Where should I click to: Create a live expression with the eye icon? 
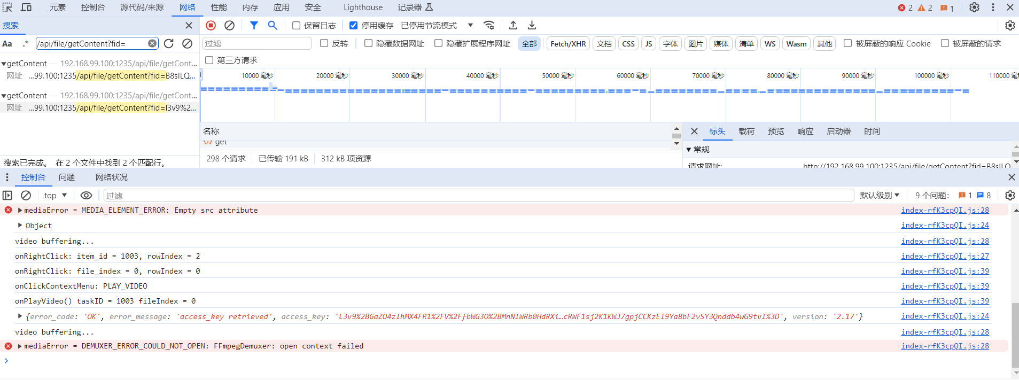(86, 196)
